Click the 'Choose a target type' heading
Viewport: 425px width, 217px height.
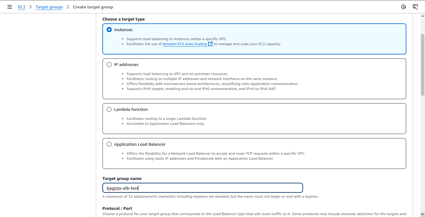(x=124, y=19)
